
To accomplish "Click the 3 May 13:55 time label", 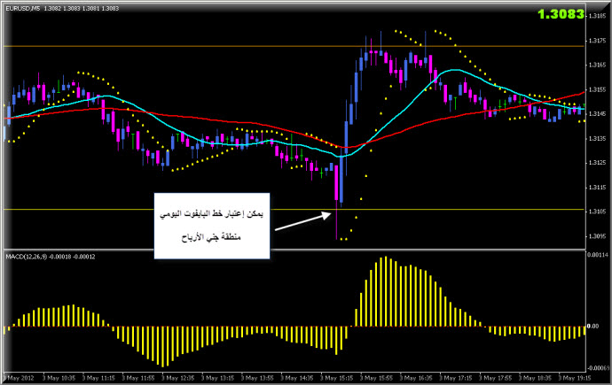I will click(257, 378).
